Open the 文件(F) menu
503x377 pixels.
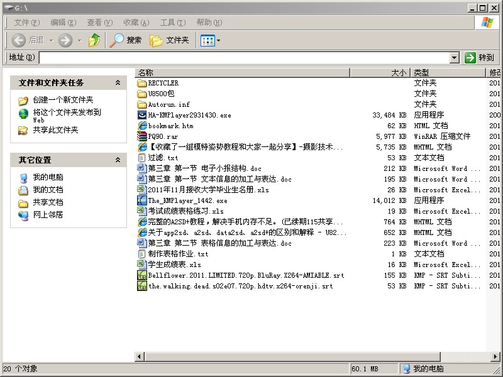point(27,23)
